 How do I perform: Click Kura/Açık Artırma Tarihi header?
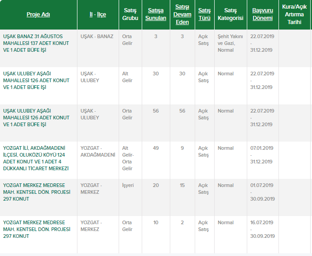pos(295,15)
